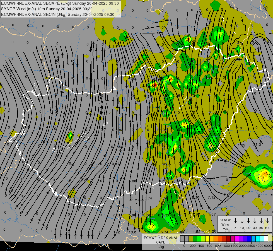Click the '5.08' value on the map

(x=132, y=181)
